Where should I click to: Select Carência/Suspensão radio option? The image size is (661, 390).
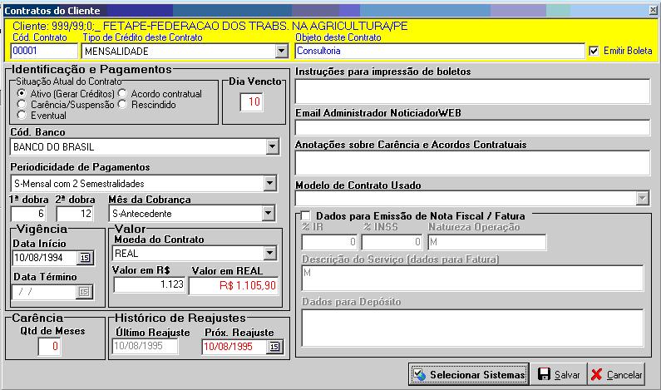22,105
